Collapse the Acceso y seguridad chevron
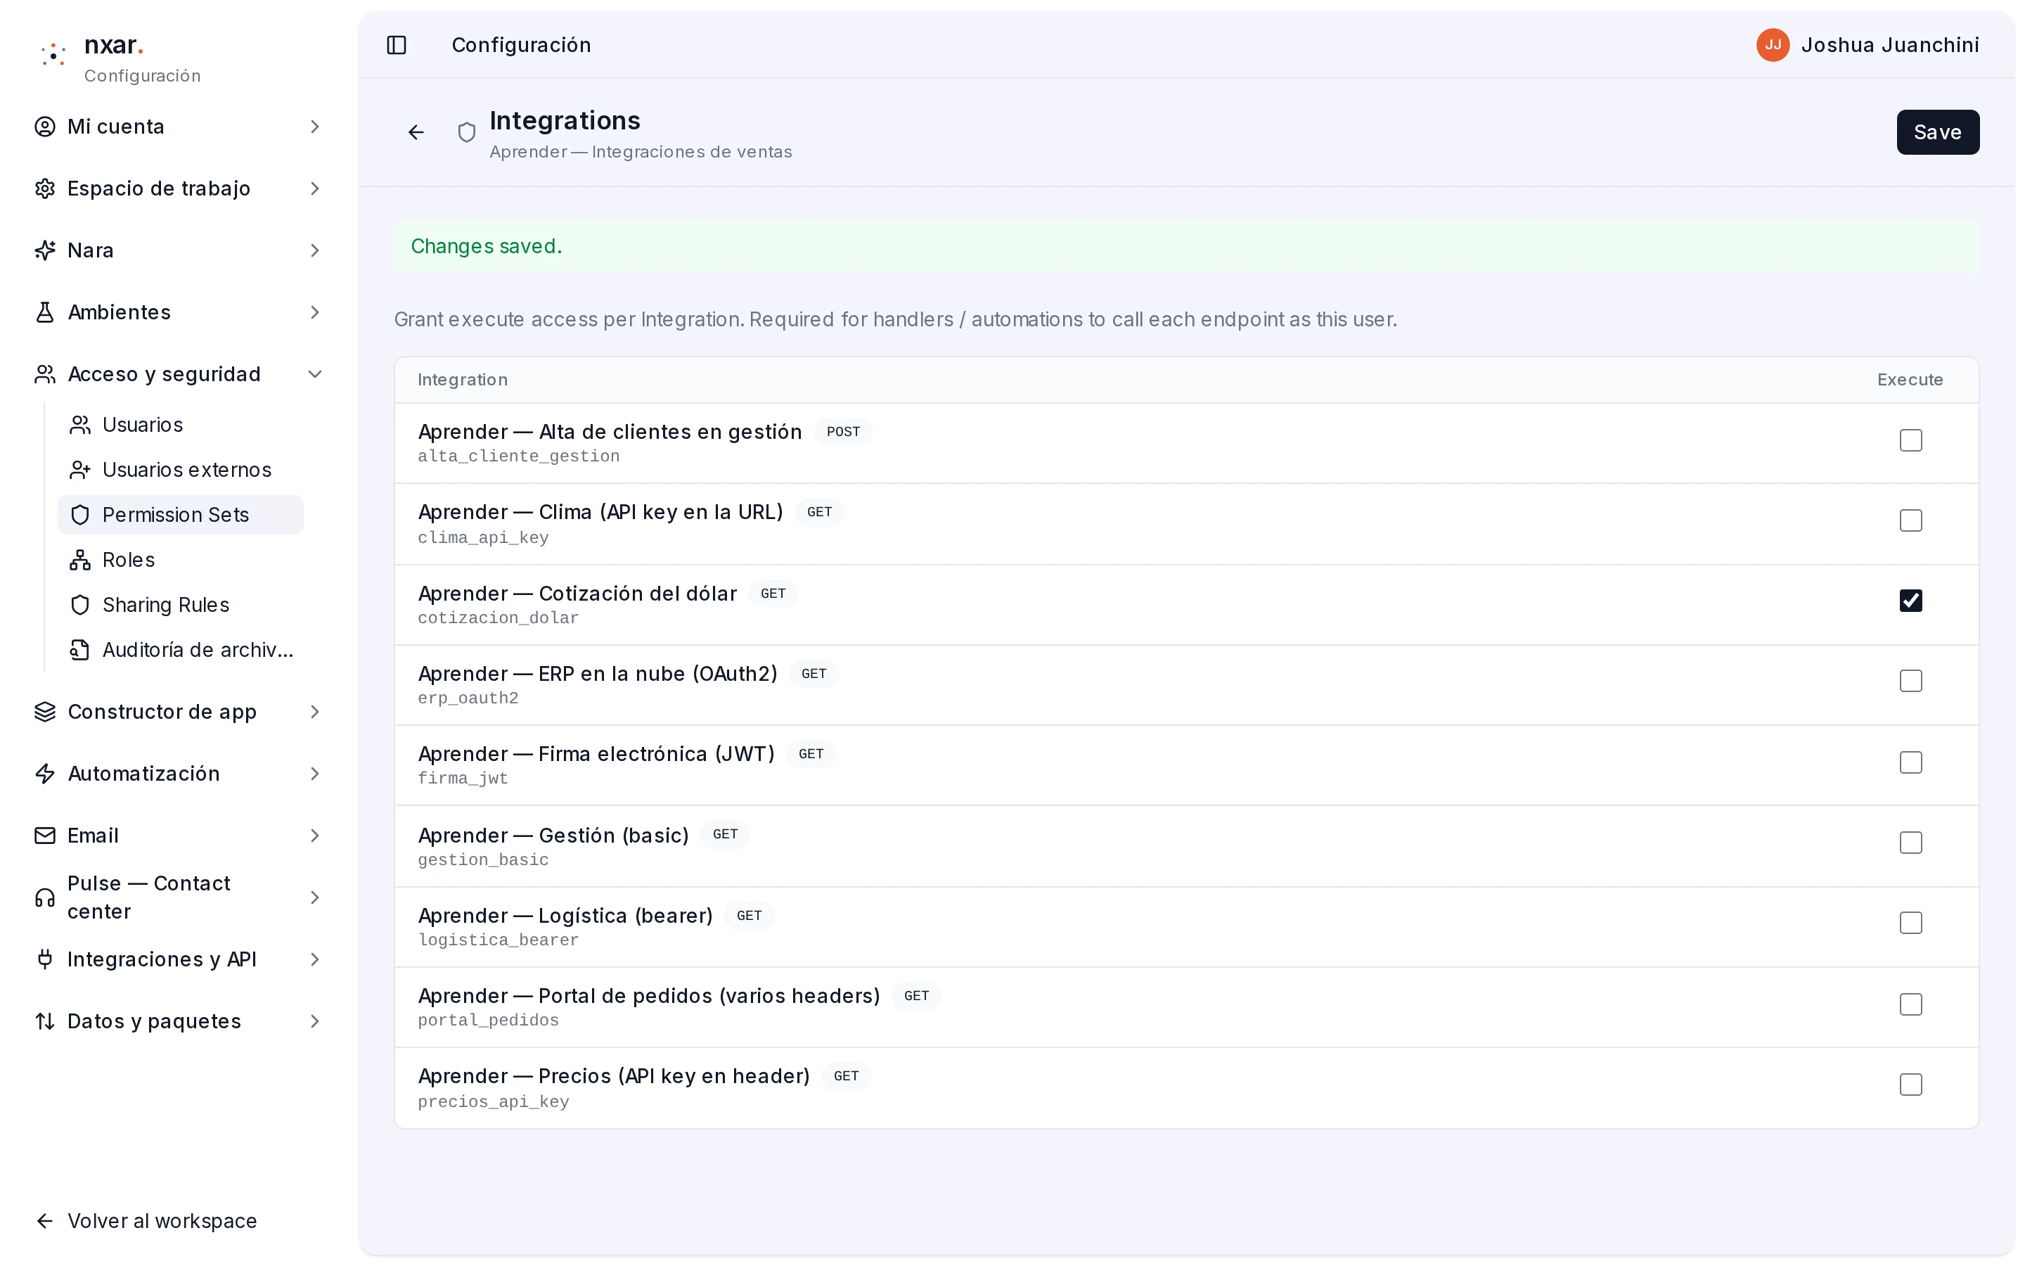Viewport: 2025px width, 1266px height. [314, 374]
